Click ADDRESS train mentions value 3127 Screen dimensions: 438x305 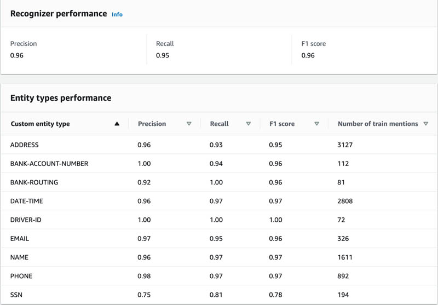pos(345,145)
